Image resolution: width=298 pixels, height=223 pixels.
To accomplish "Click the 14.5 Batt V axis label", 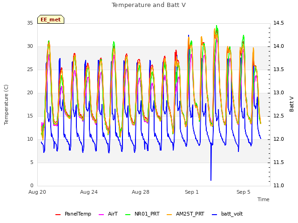I will point(278,23).
